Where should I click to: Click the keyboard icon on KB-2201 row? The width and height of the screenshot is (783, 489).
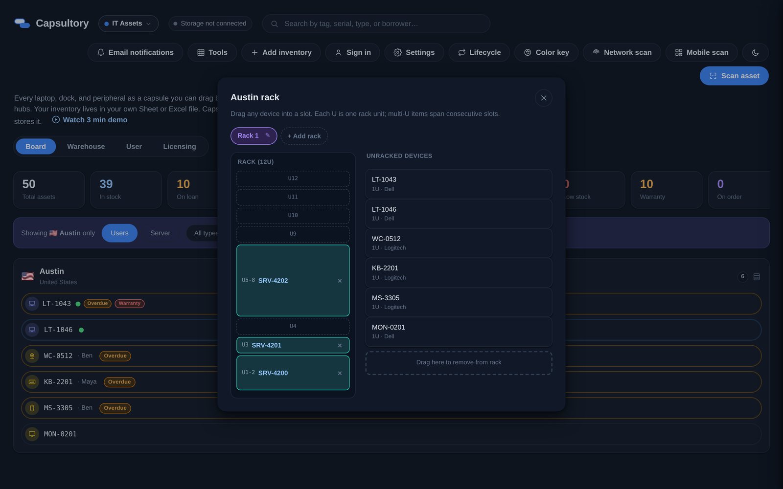pos(32,382)
